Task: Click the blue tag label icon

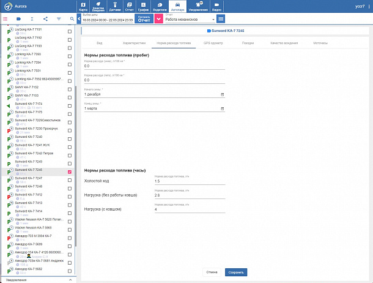Action: 18,19
